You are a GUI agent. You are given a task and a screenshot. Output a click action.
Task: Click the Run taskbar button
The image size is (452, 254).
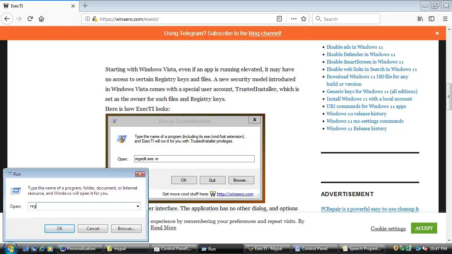(x=221, y=249)
